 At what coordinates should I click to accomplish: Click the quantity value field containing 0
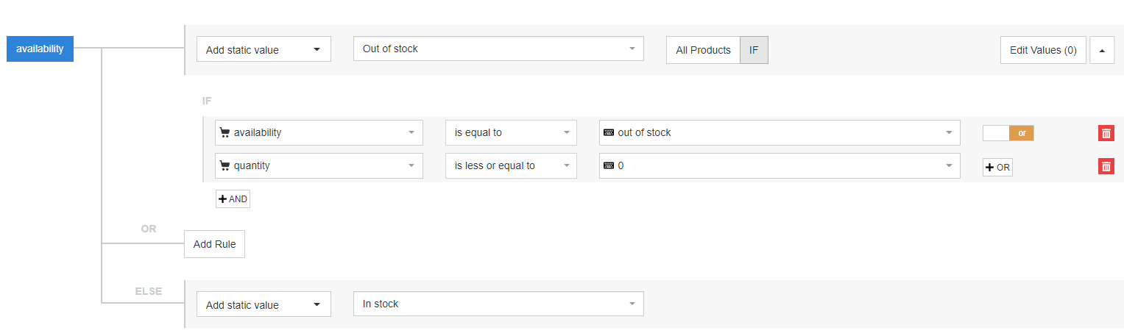click(780, 166)
